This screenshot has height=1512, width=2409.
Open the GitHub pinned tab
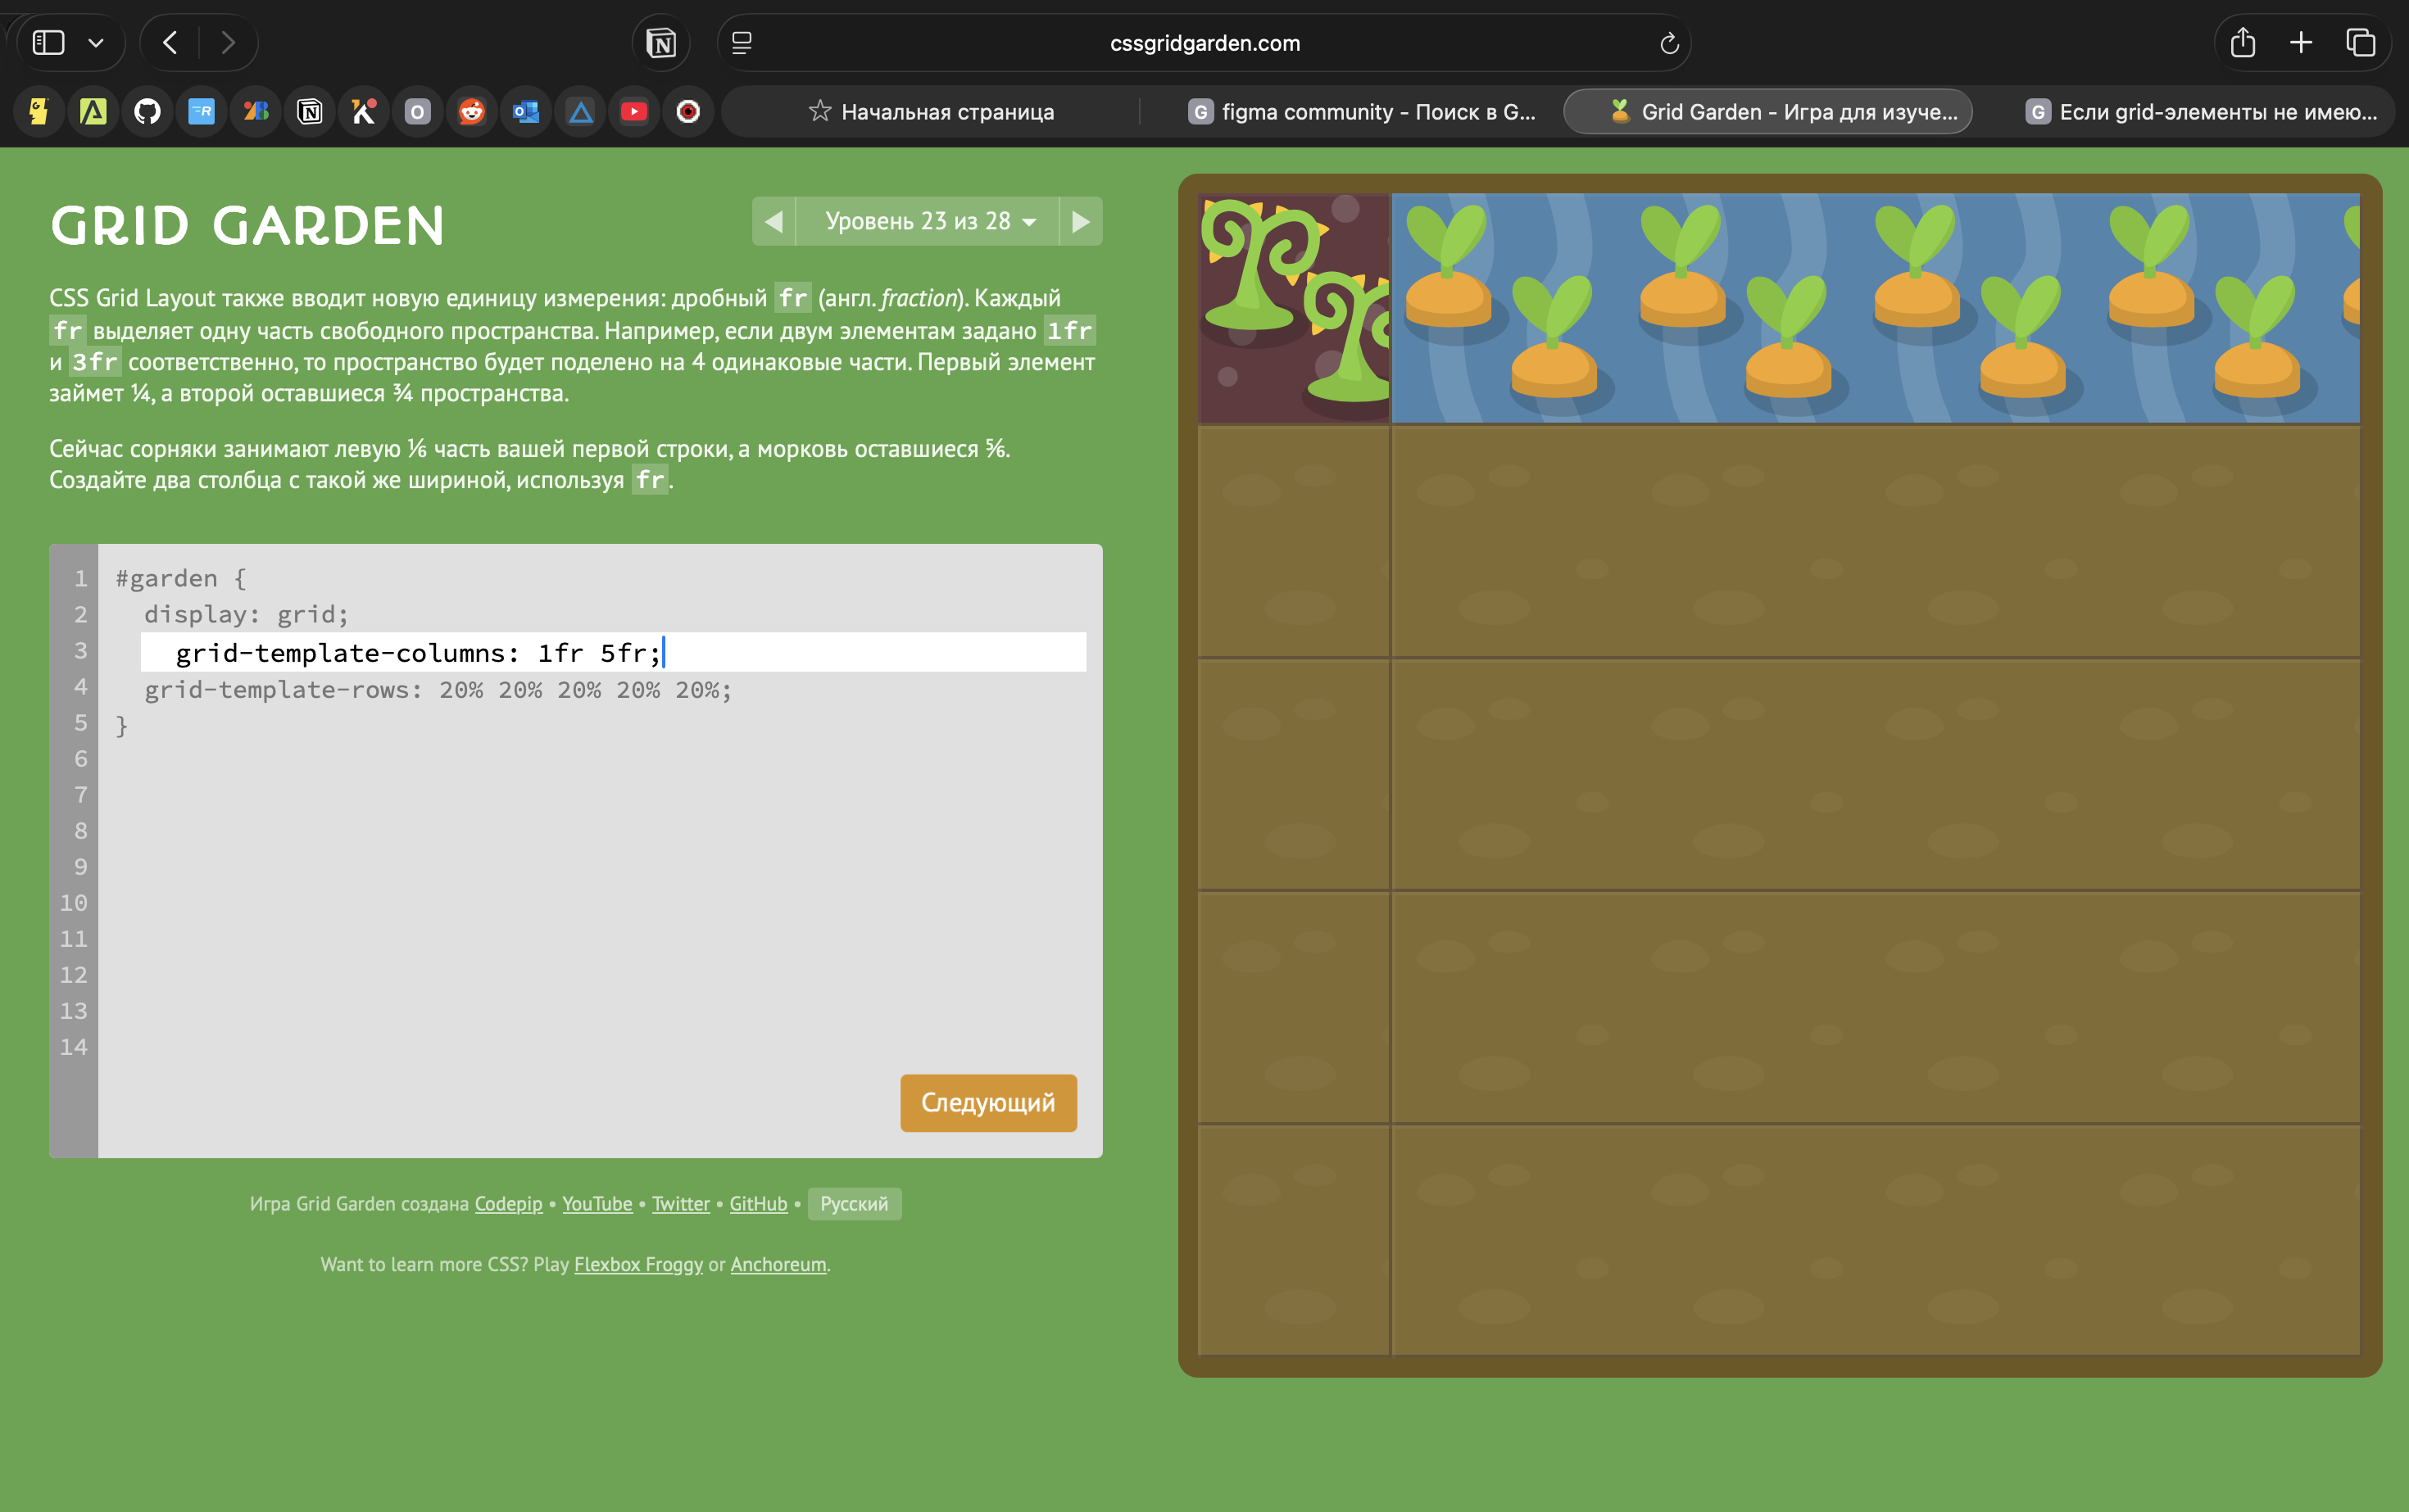147,111
